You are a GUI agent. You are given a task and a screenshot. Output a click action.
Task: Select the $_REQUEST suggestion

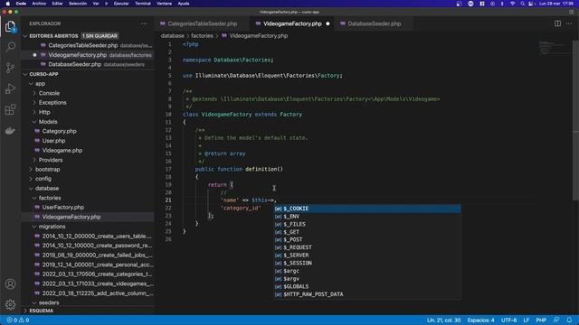tap(367, 247)
